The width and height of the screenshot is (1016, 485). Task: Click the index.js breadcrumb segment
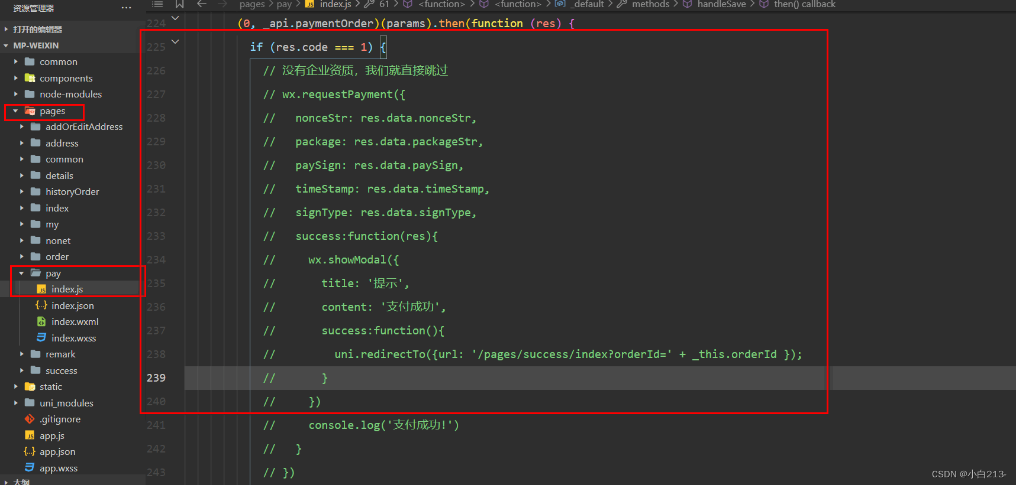tap(336, 4)
